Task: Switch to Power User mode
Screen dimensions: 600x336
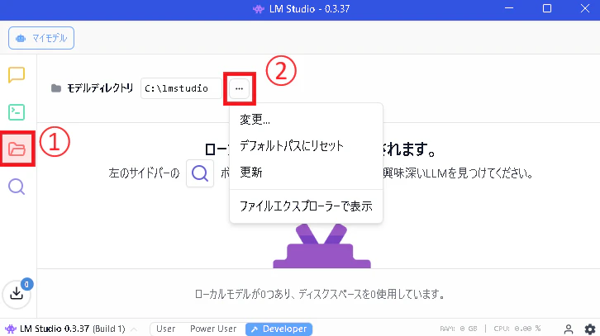Action: click(x=213, y=329)
